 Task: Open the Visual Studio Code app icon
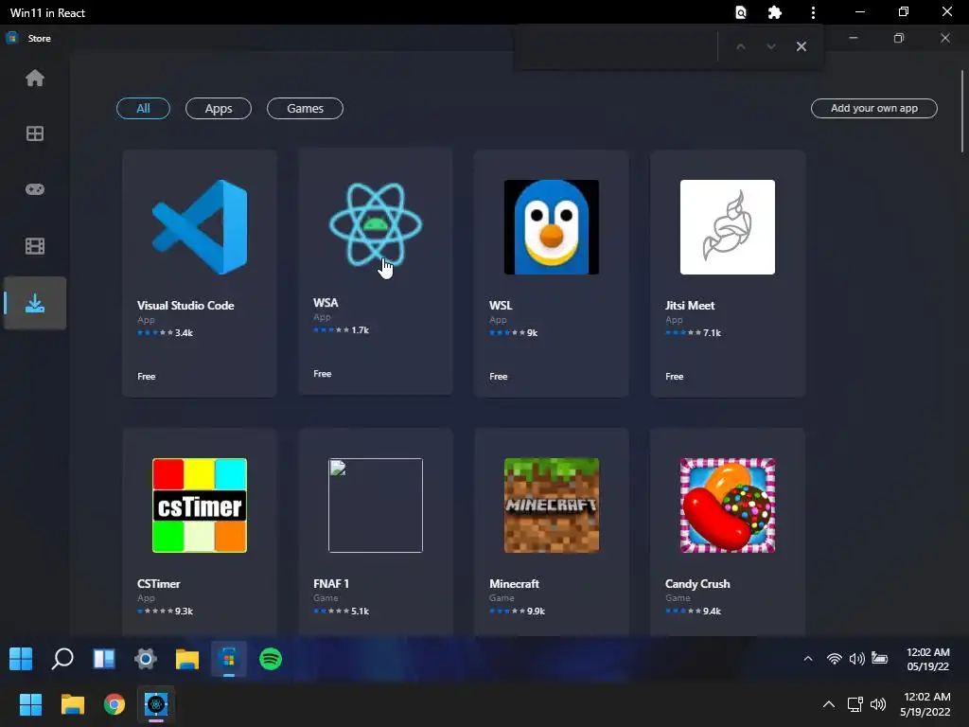(200, 227)
